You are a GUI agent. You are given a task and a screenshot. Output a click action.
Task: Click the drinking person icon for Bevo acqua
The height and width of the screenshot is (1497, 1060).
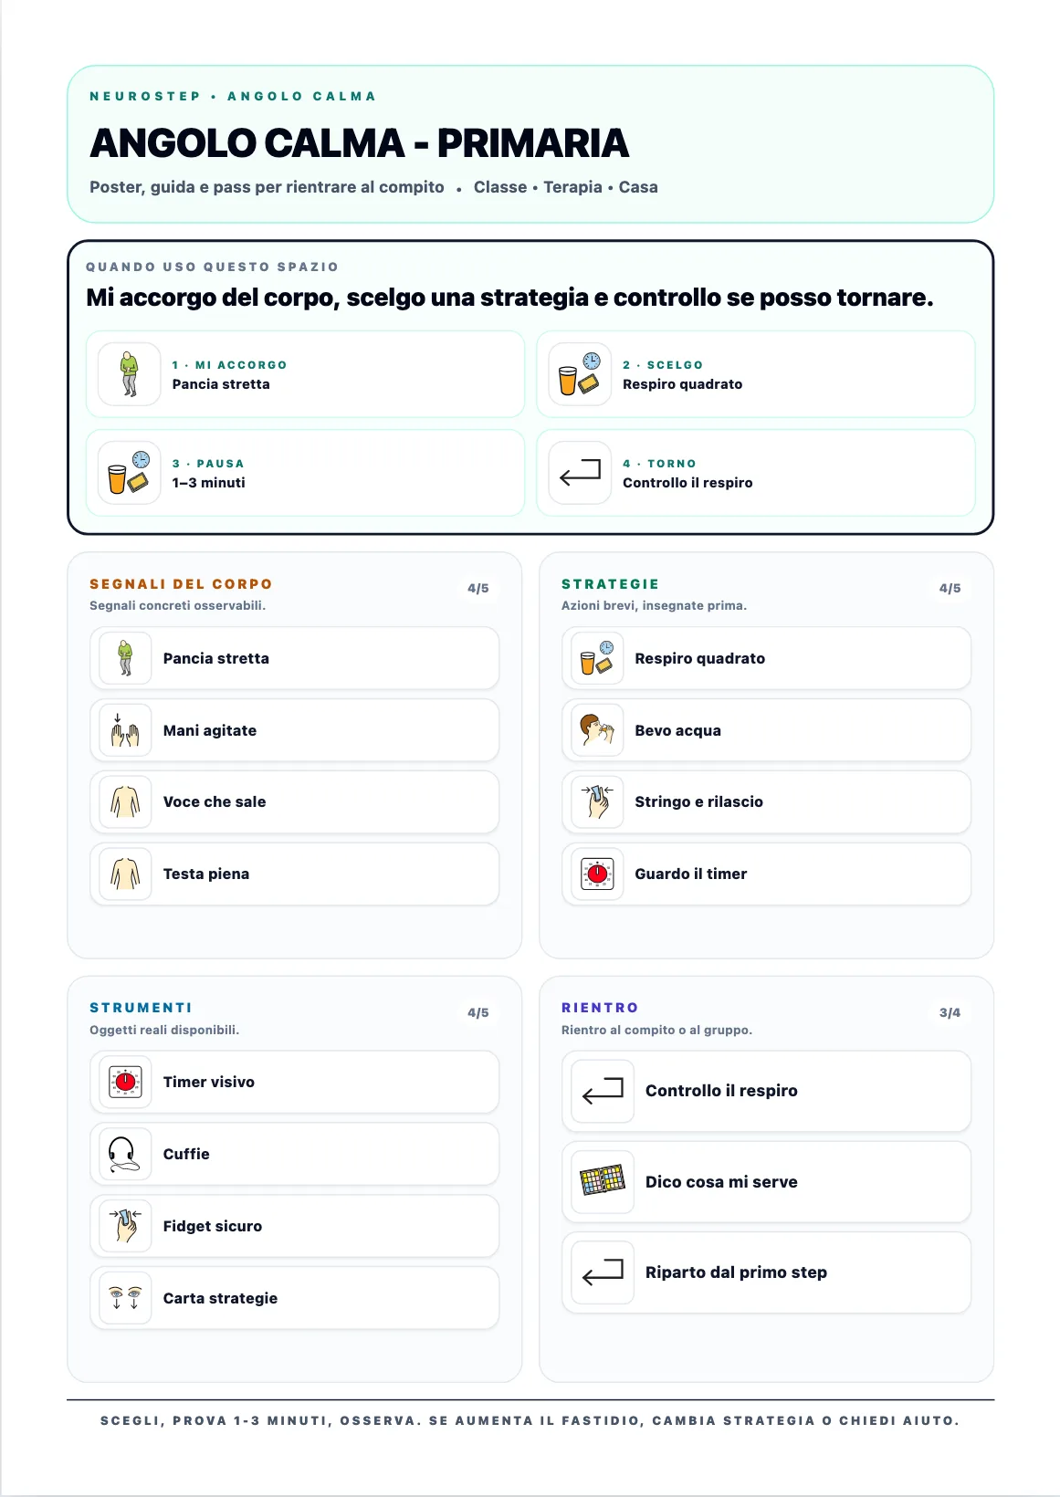(x=597, y=730)
